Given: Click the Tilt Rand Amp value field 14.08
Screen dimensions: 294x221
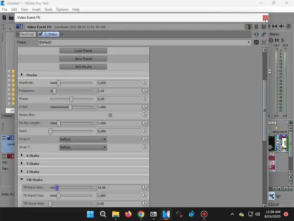Looking at the screenshot, I should click(x=119, y=188).
